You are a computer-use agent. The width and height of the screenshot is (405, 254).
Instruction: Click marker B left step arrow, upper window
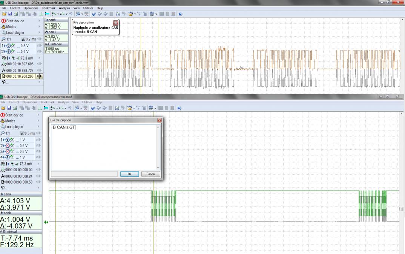coord(38,76)
